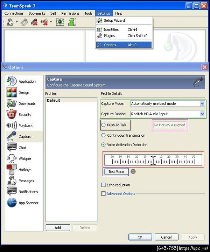Select the Default profile entry
Viewport: 210px width, 252px height.
(x=71, y=100)
